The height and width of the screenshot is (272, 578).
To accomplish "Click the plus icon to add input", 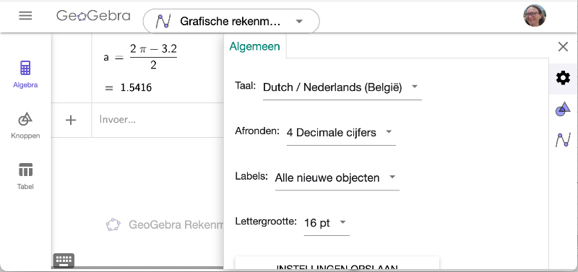I will [71, 120].
